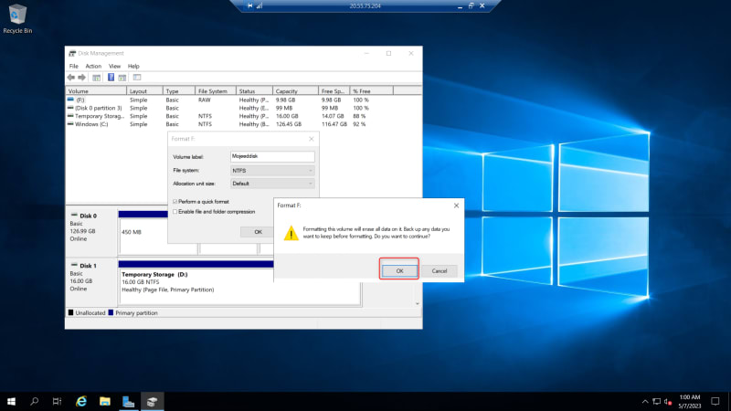Click the Show/Hide Console Tree toolbar icon
The image size is (731, 411).
pos(97,78)
